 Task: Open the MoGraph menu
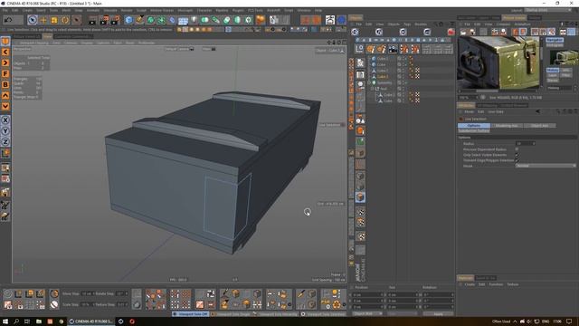pyautogui.click(x=185, y=10)
